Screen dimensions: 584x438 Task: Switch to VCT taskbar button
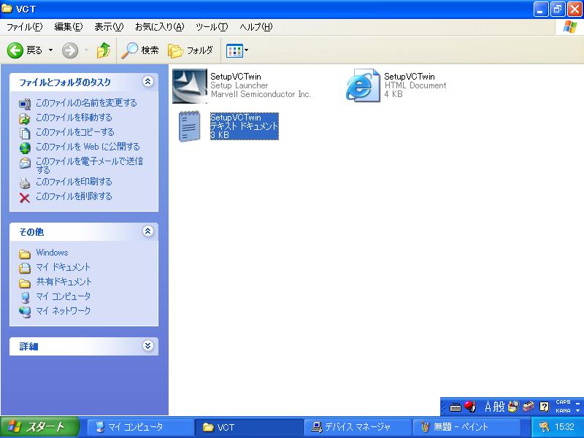coord(248,427)
